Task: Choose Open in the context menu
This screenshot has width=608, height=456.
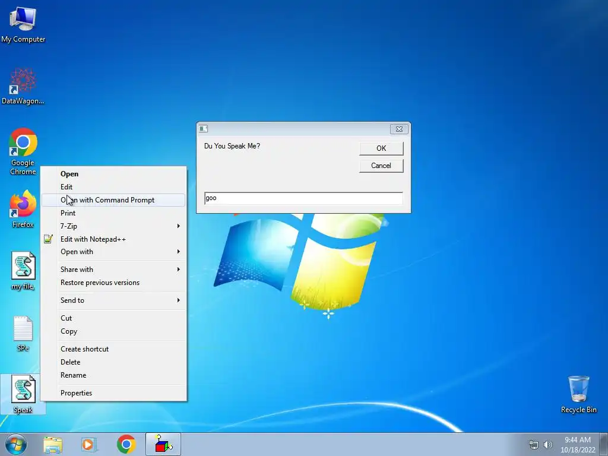Action: click(x=113, y=174)
